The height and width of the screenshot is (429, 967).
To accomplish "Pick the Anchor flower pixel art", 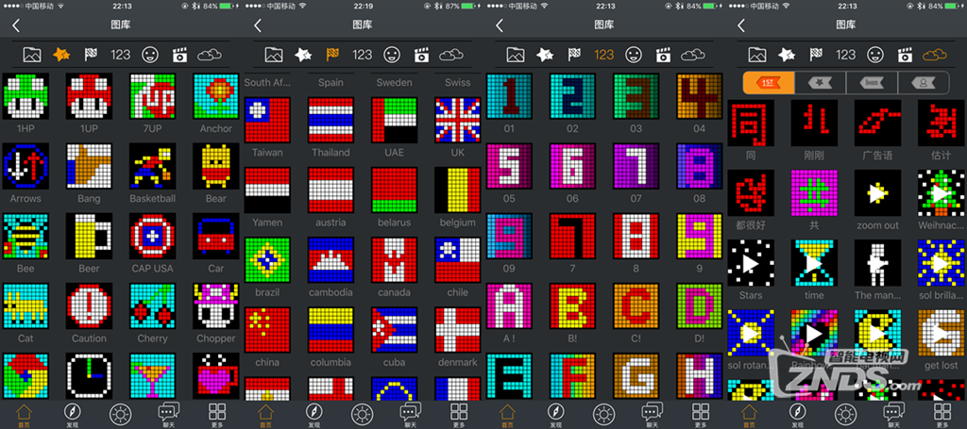I will (x=216, y=96).
